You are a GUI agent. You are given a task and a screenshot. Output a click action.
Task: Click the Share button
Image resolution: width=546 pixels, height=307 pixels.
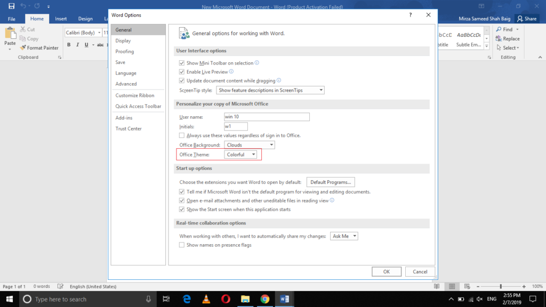tap(527, 19)
